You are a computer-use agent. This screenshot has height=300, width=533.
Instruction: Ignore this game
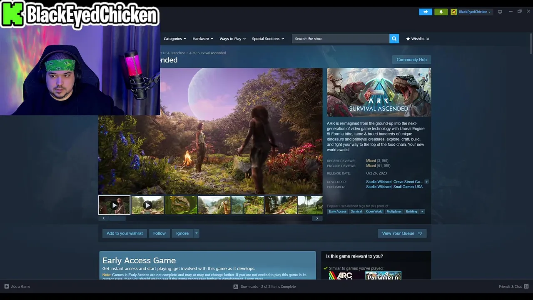(182, 233)
